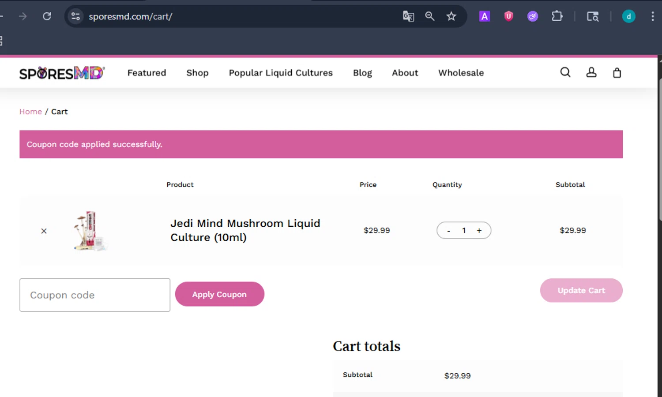Open the zoom magnifier icon in address bar
662x397 pixels.
click(430, 16)
